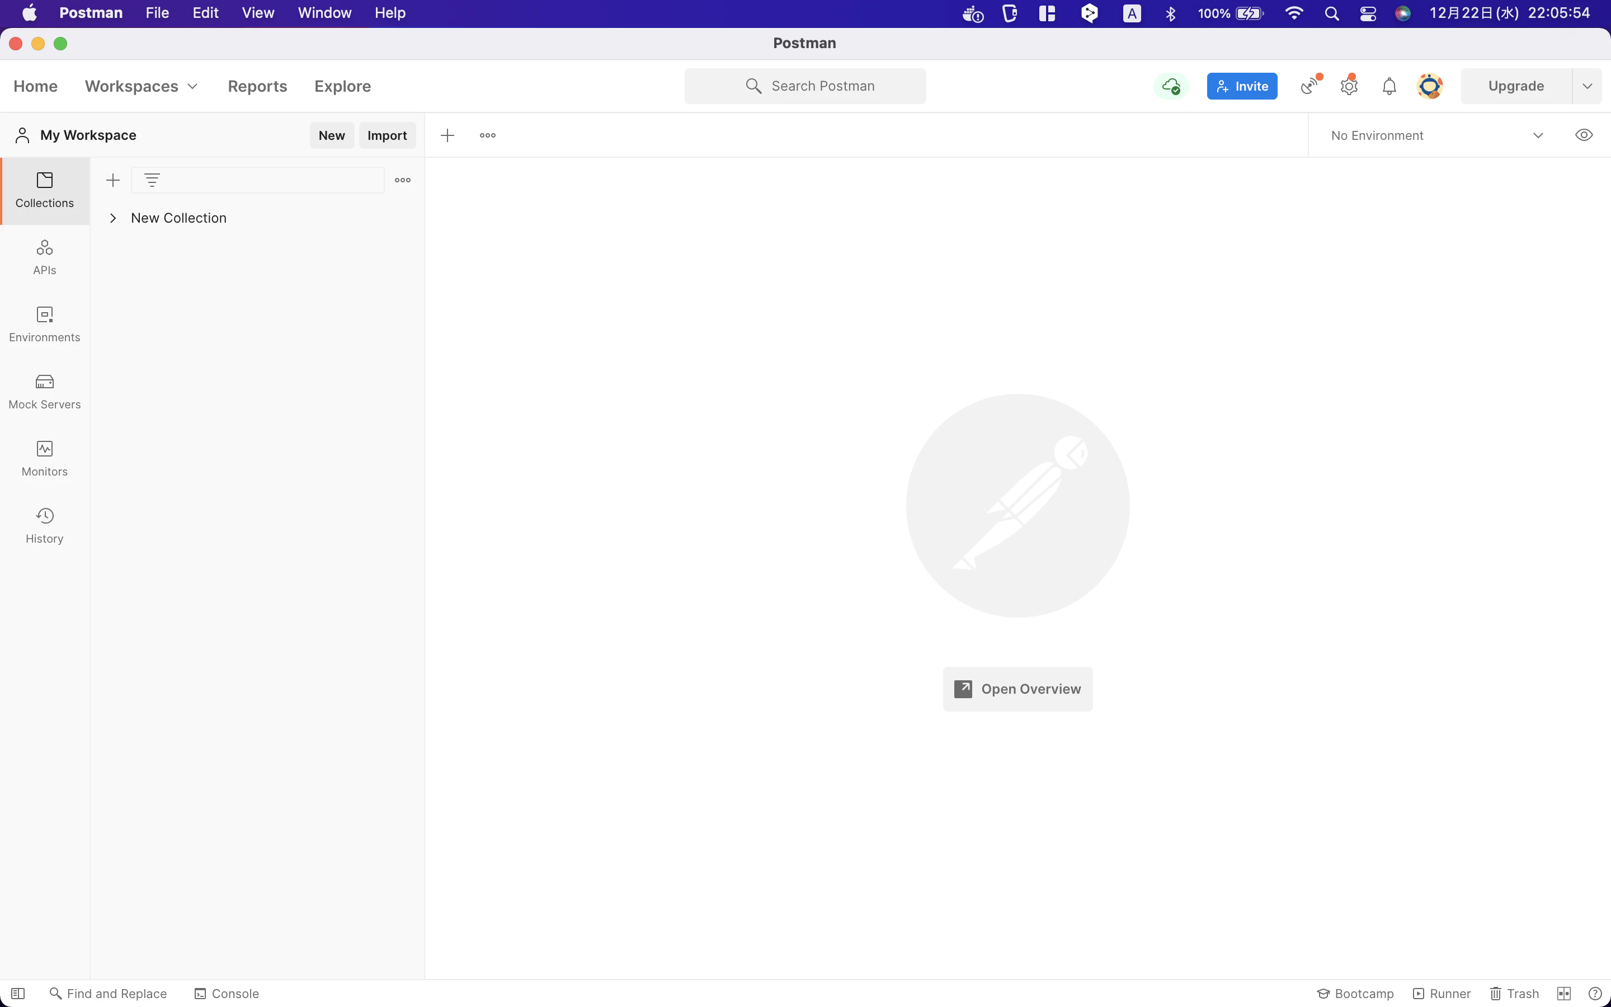
Task: Click the Invite button
Action: 1242,86
